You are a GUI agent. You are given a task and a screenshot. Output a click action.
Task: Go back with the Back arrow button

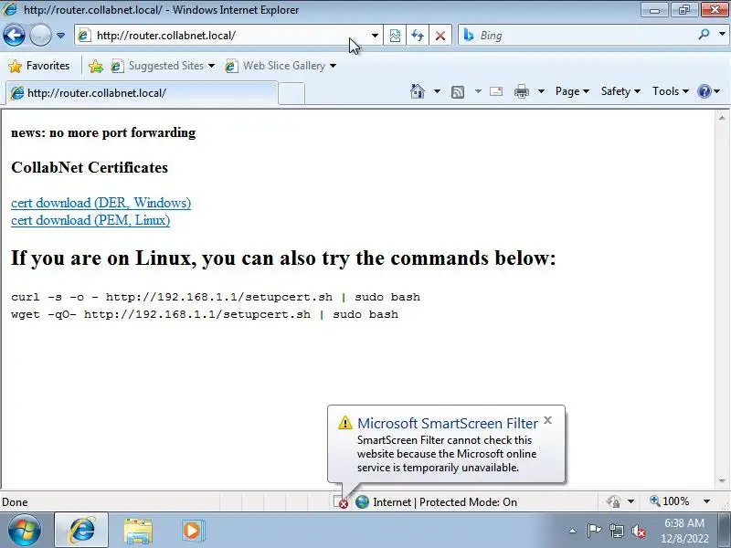click(x=14, y=36)
